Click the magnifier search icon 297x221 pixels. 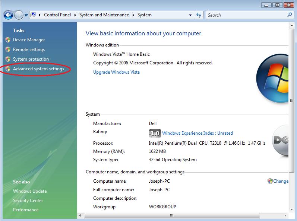(x=290, y=15)
